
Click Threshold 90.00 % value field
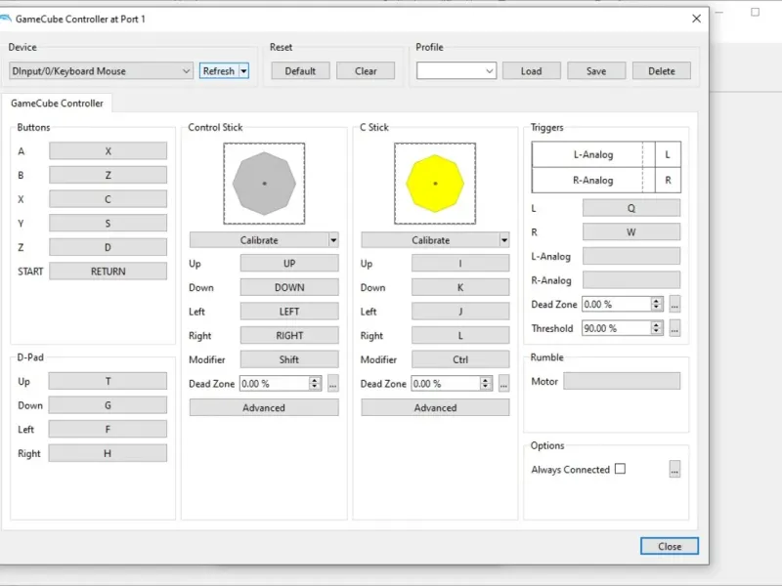(x=617, y=328)
